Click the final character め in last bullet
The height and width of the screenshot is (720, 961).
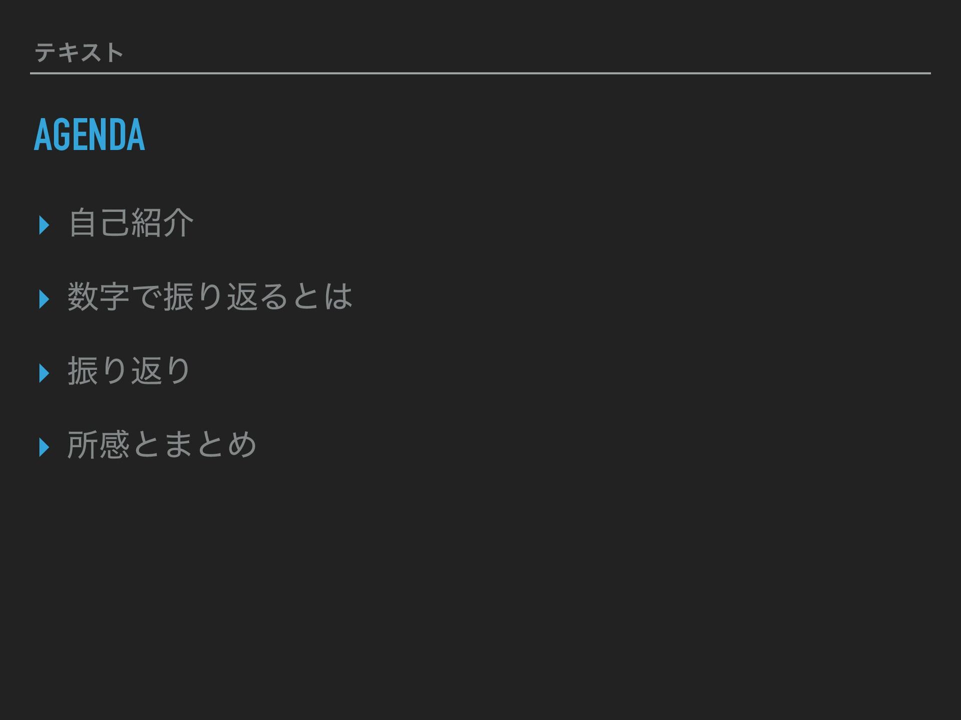point(243,445)
